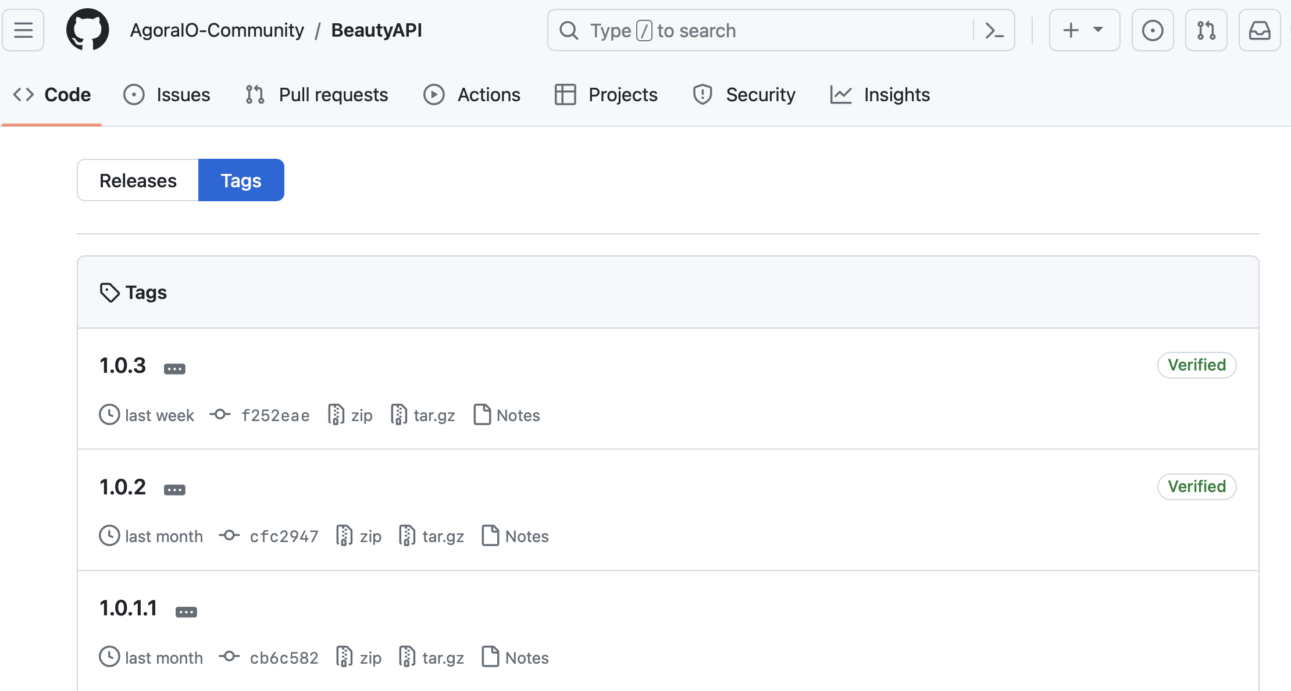Open the Projects tab

606,95
